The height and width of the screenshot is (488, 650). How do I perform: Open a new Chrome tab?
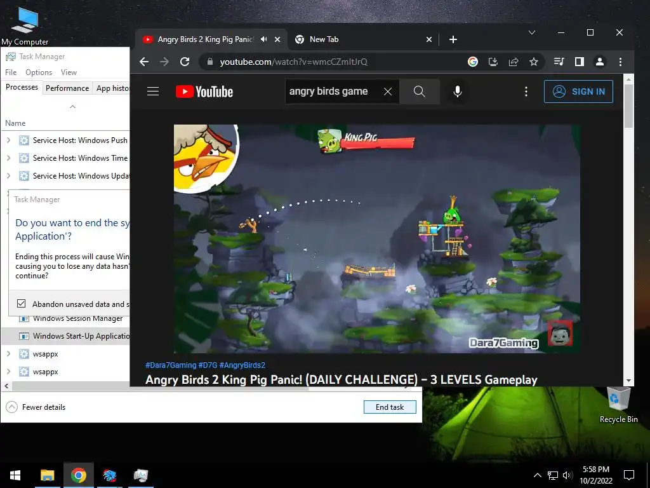453,39
